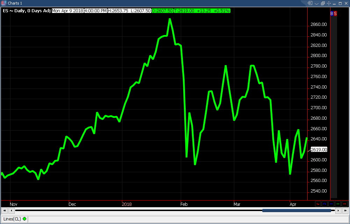Click the Dec label on time axis
This screenshot has width=350, height=224.
[x=72, y=204]
